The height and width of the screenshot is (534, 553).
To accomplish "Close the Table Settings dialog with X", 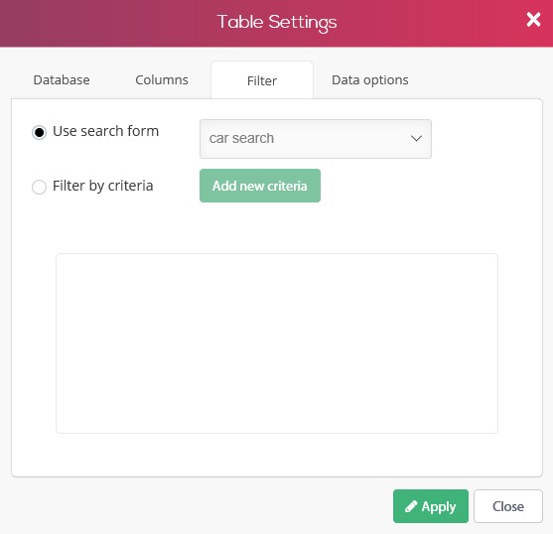I will [x=533, y=20].
